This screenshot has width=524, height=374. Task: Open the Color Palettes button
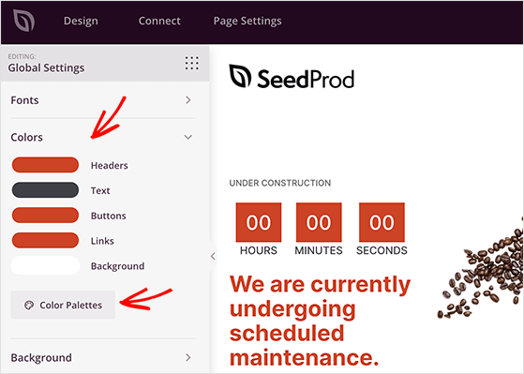(x=63, y=305)
